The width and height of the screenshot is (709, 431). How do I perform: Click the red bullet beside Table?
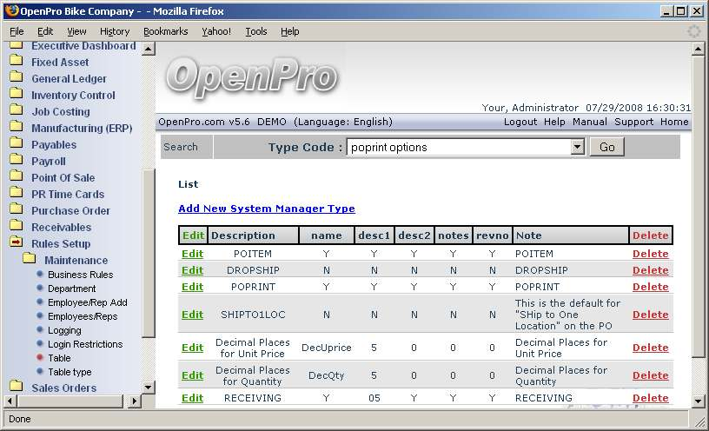(40, 358)
